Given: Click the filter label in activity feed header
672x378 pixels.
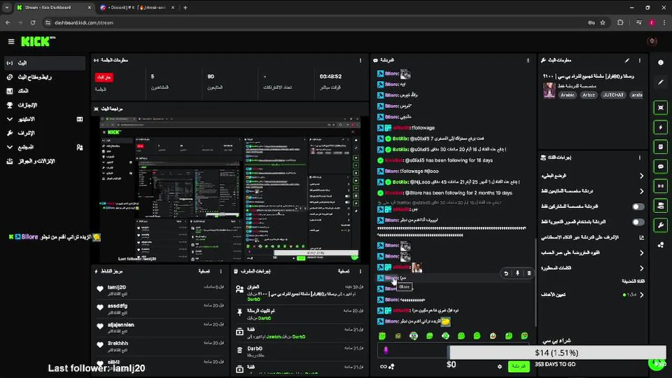Looking at the screenshot, I should (x=204, y=271).
